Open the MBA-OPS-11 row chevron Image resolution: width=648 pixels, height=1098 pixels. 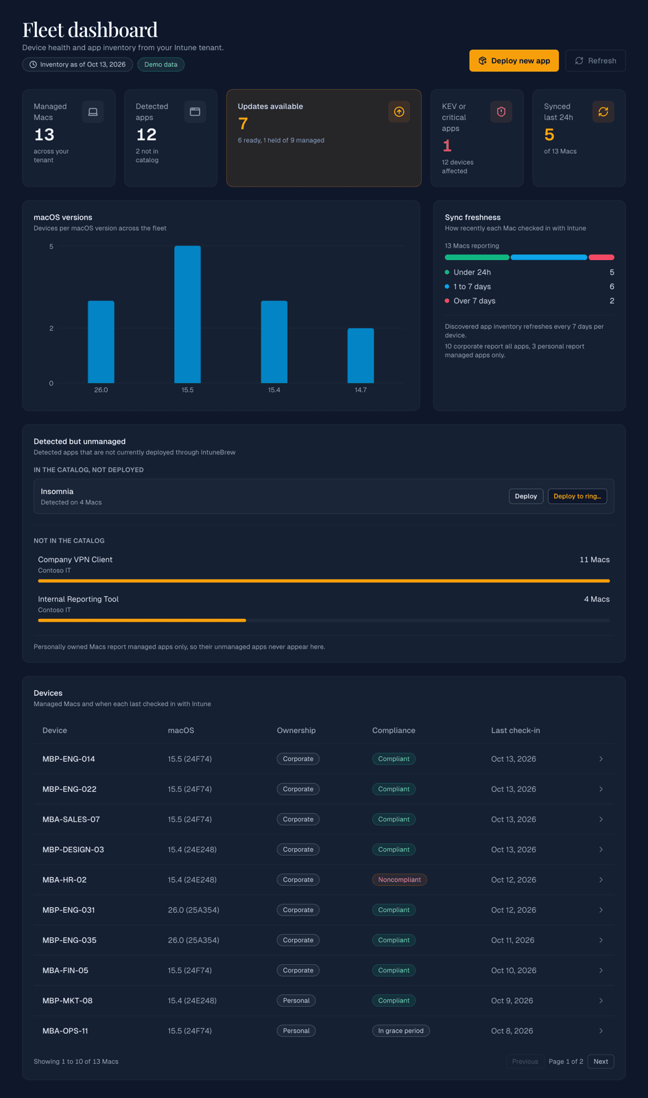pos(601,1031)
